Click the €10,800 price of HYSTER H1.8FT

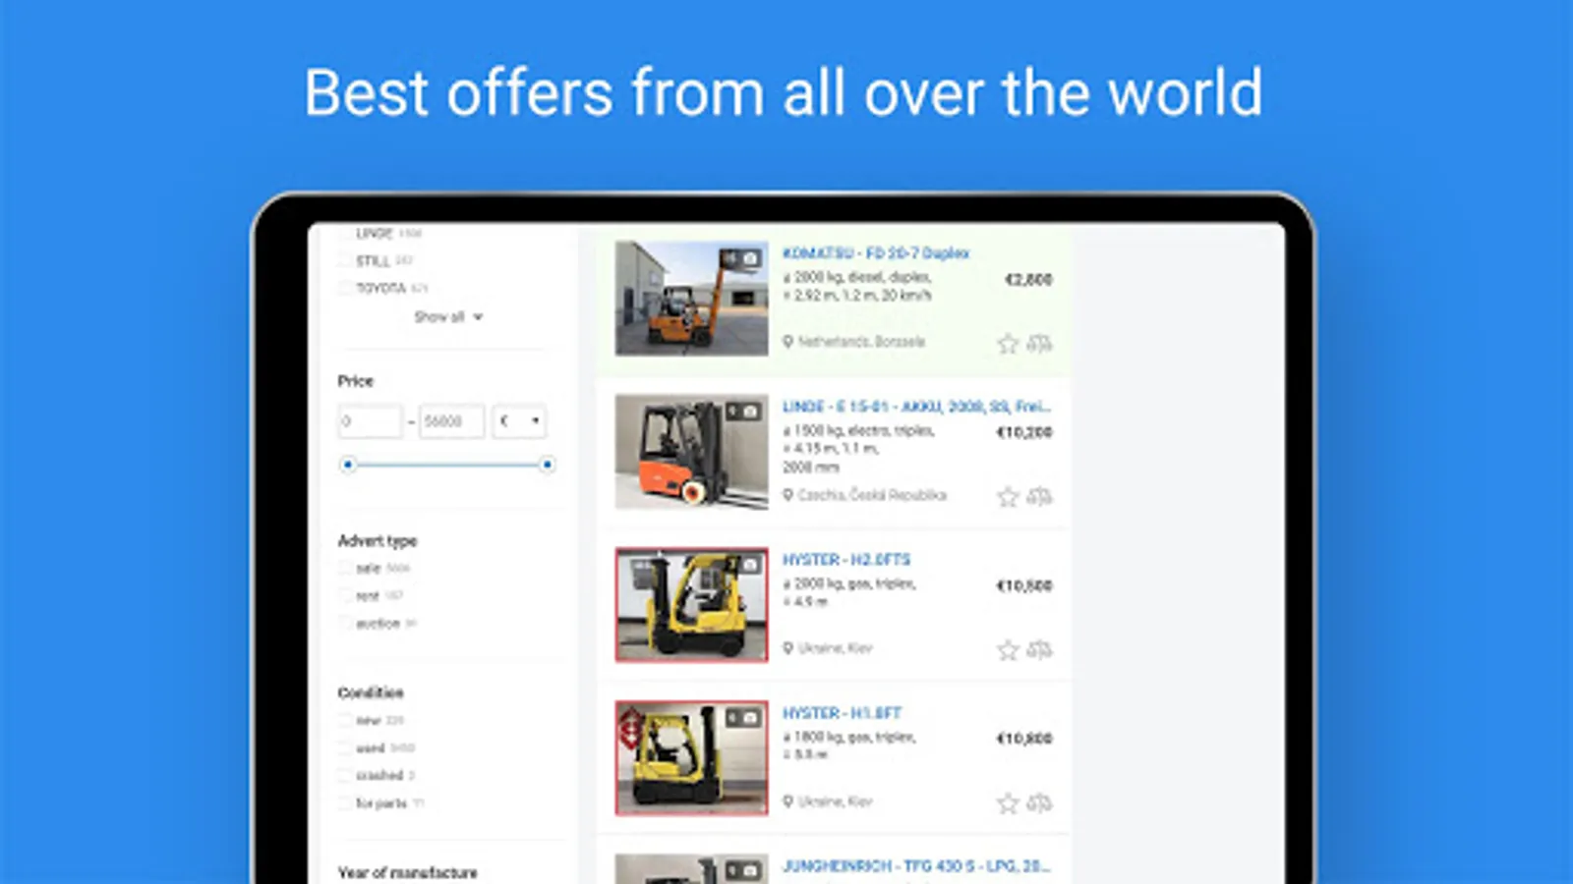(1024, 739)
